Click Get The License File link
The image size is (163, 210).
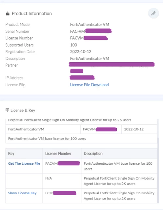[x=24, y=163]
